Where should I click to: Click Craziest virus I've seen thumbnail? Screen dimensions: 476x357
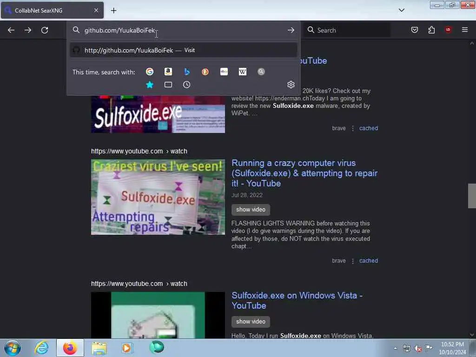pos(158,197)
